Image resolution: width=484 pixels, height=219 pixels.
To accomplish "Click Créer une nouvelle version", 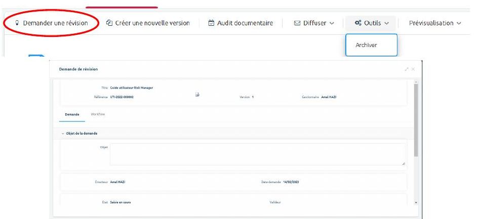I will [148, 23].
